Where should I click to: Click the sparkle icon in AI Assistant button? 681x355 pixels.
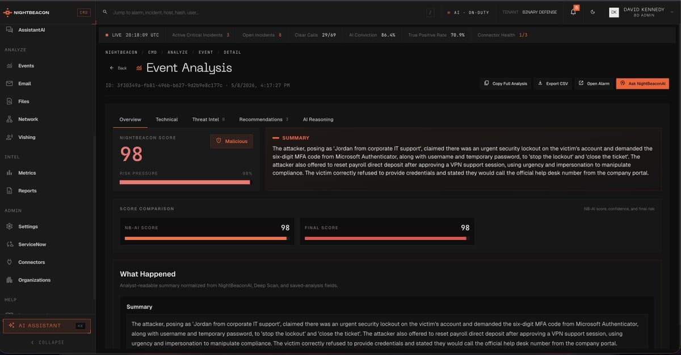[12, 326]
